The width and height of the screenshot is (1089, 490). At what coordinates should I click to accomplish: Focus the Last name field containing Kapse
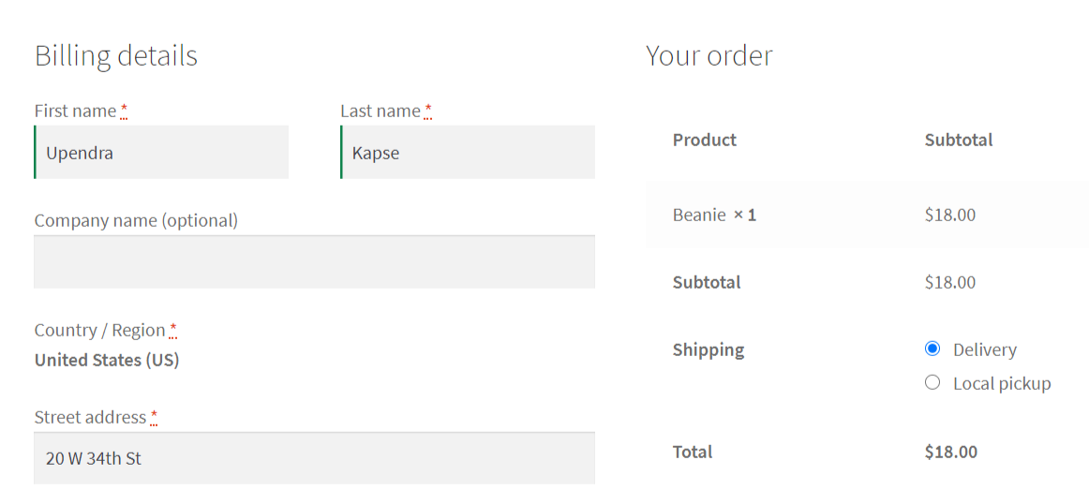468,152
